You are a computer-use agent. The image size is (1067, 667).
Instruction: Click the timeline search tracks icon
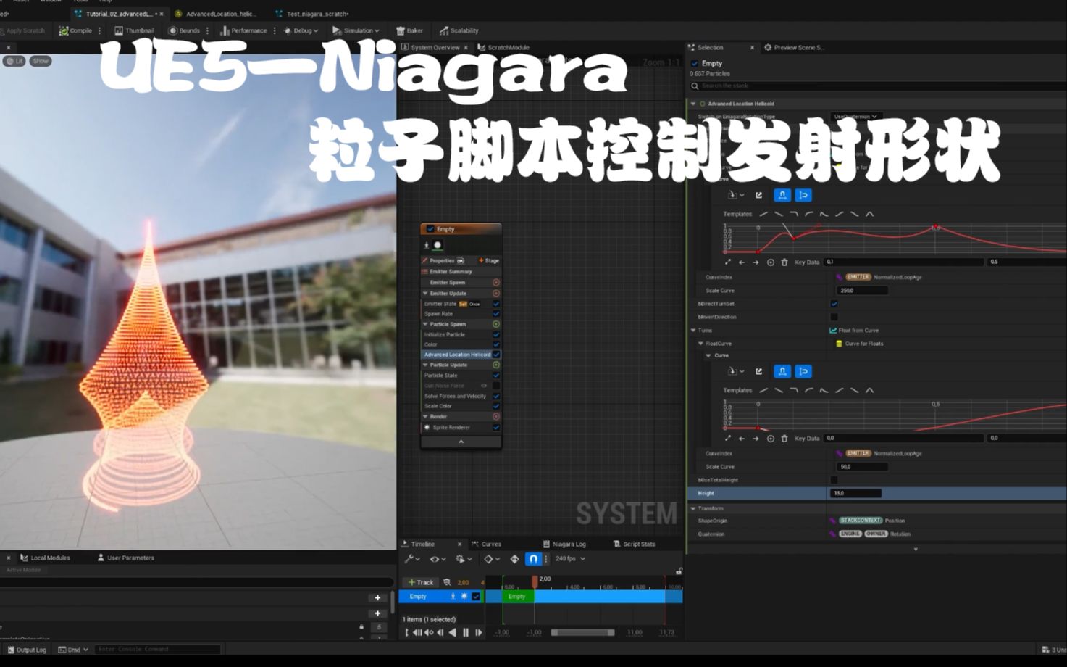(447, 582)
